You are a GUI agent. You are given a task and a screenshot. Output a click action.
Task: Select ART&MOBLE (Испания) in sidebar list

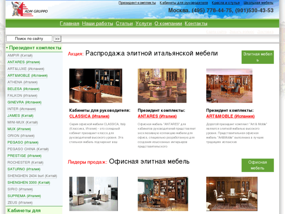click(27, 75)
